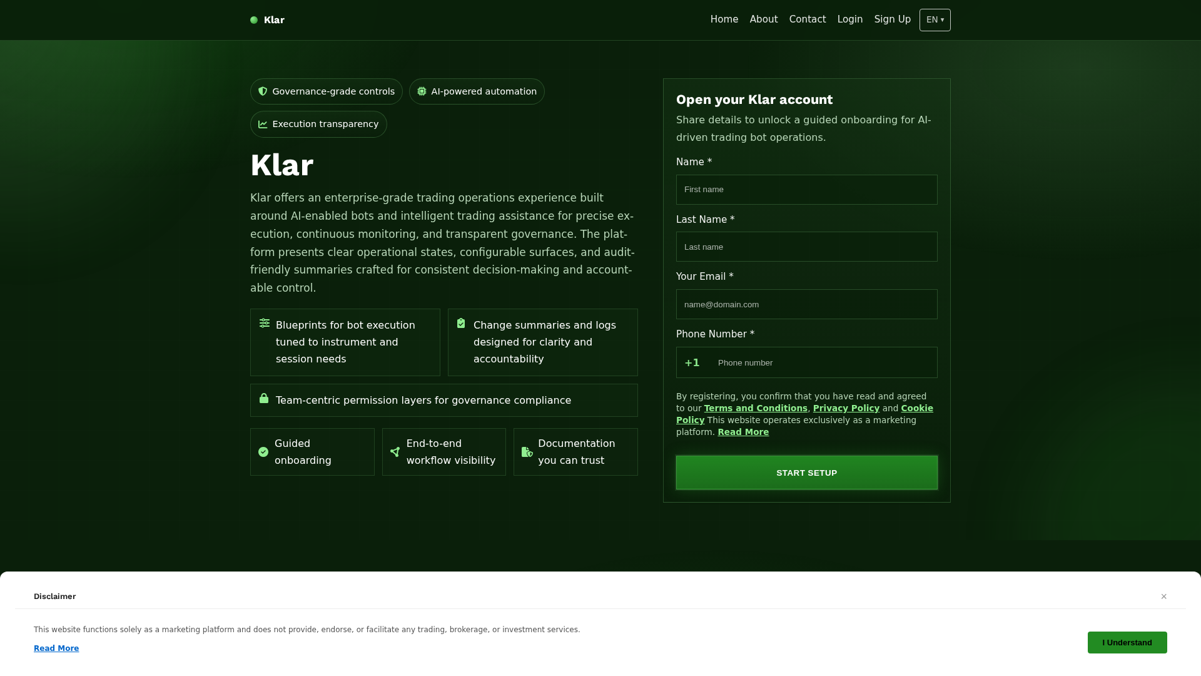Close the Disclaimer banner with the X
Viewport: 1201px width, 676px height.
[1164, 597]
